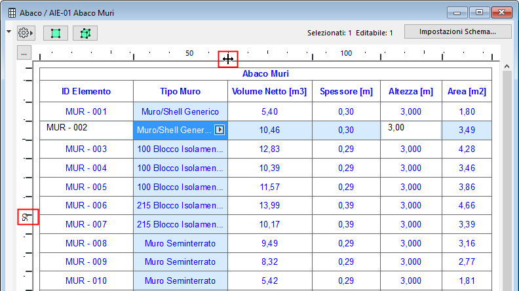Click area value 4,66

point(467,205)
